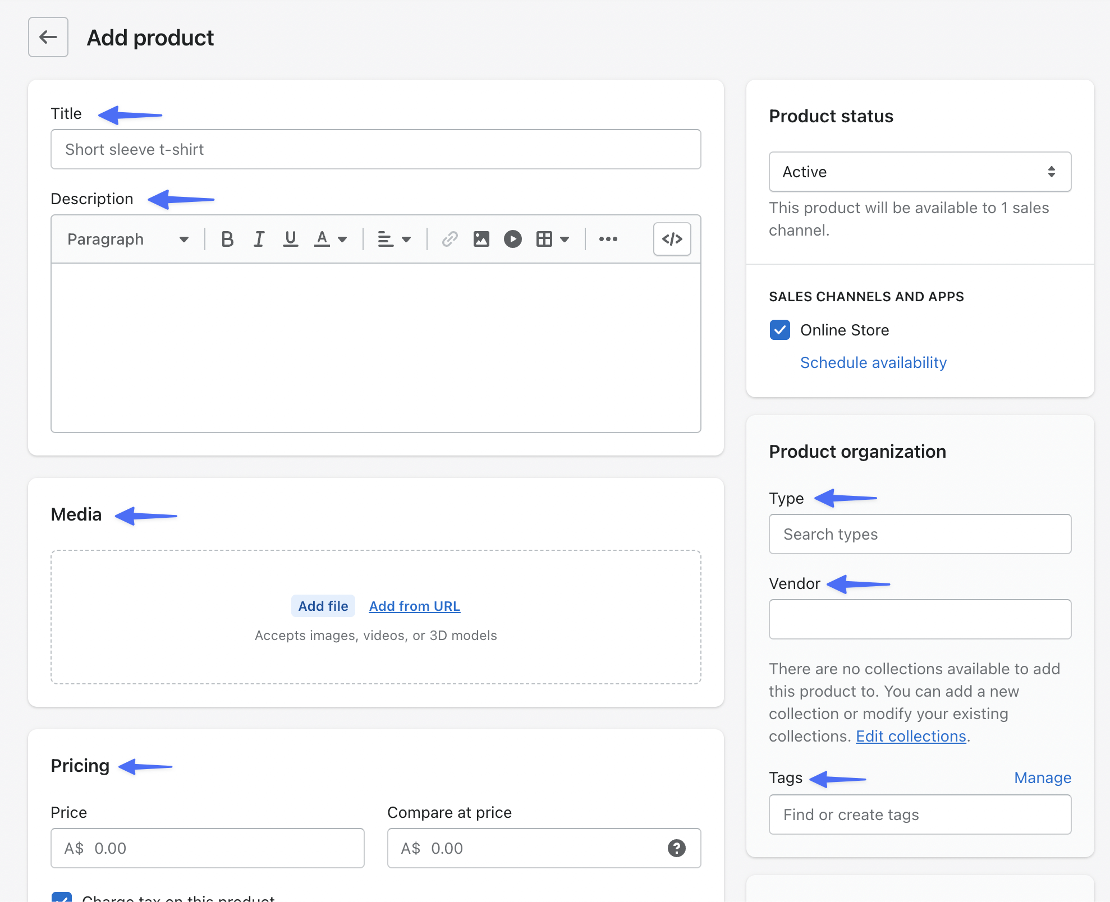Click the Schedule availability link
1110x902 pixels.
873,363
